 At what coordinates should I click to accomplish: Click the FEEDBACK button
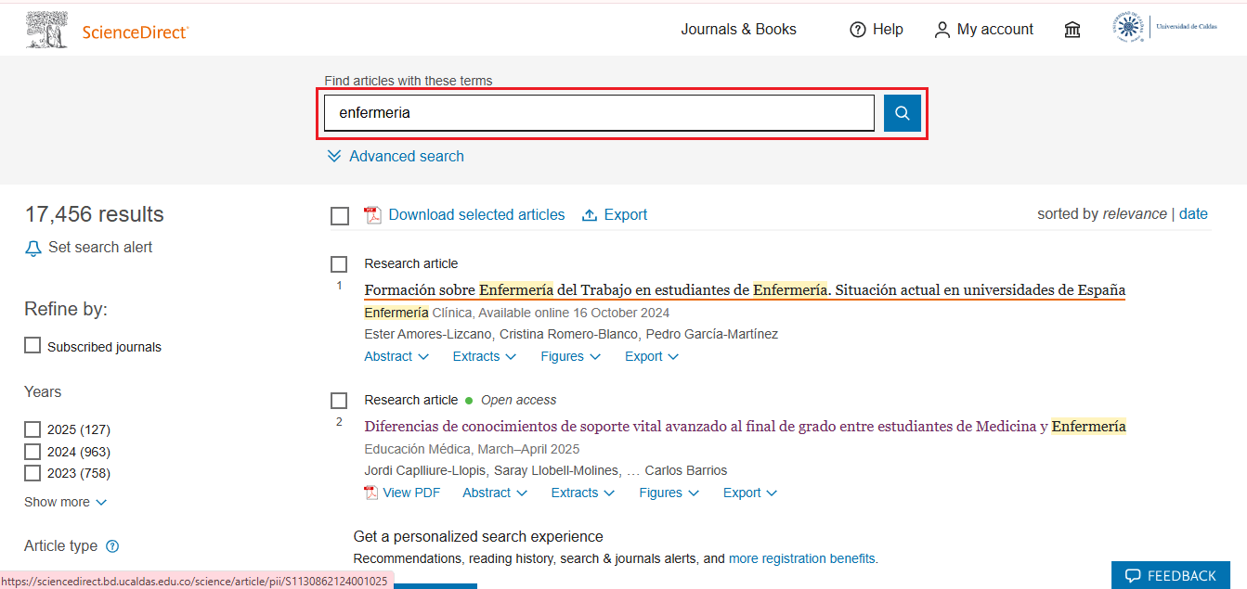pos(1171,575)
